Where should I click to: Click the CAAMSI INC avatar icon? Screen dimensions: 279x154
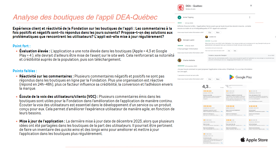pyautogui.click(x=207, y=37)
